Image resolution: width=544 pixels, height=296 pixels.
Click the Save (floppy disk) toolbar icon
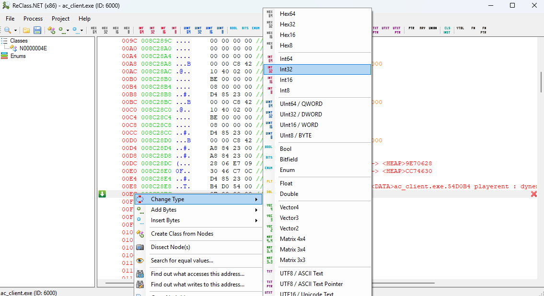[x=37, y=30]
